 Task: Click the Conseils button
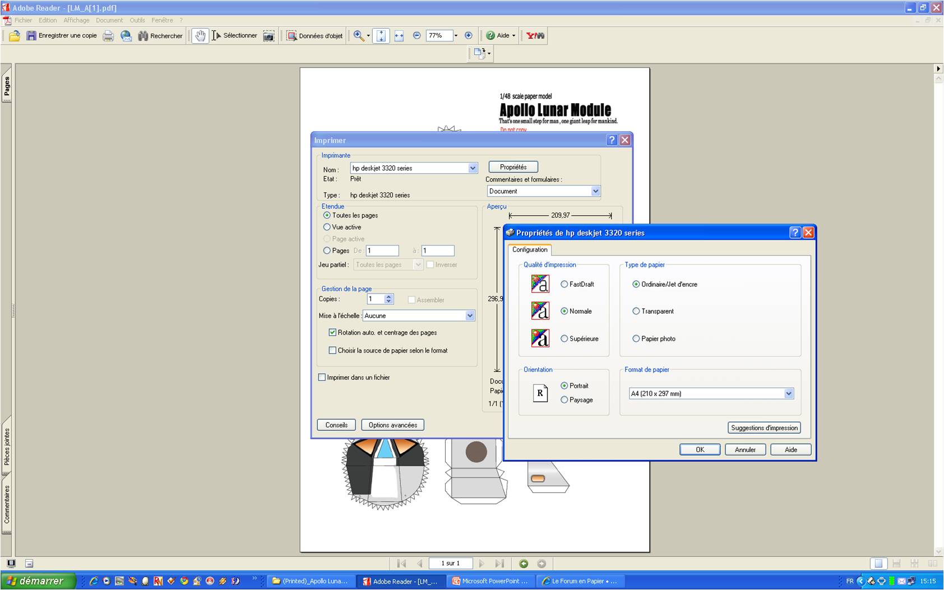coord(336,425)
